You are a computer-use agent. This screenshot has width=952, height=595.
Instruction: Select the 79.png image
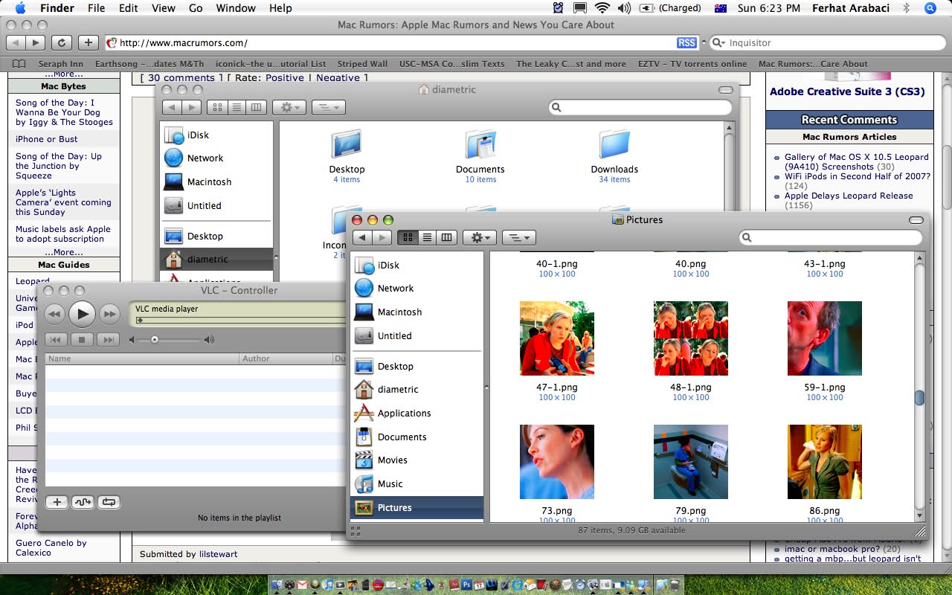coord(691,462)
